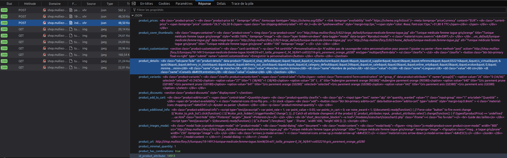The width and height of the screenshot is (507, 158).
Task: Click the product_images_modal property key
Action: click(154, 126)
